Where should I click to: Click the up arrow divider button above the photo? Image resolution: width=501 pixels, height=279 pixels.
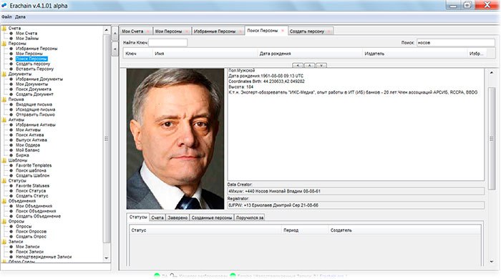coord(309,65)
